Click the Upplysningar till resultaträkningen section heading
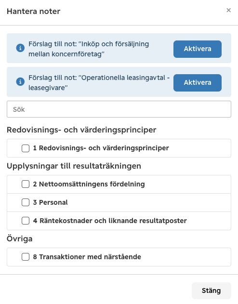The image size is (238, 304). pos(74,166)
